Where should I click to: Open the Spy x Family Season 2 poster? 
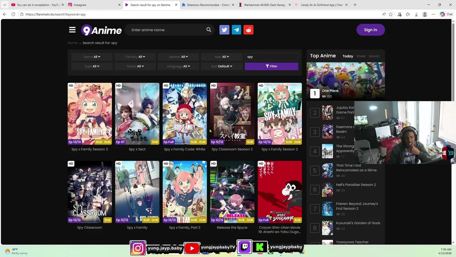[280, 114]
